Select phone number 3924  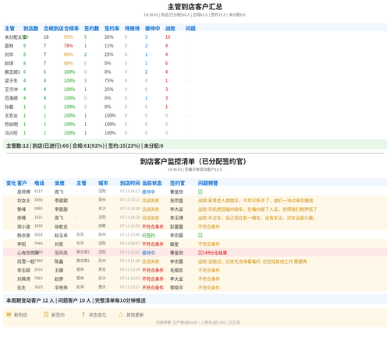(38, 235)
